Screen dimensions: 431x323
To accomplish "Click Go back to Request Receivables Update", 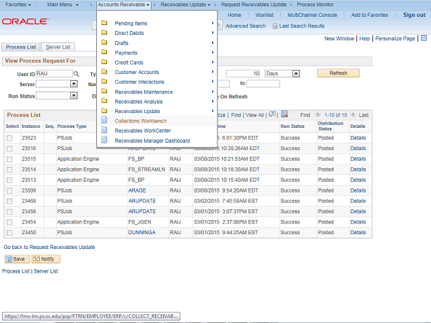I will tap(49, 247).
